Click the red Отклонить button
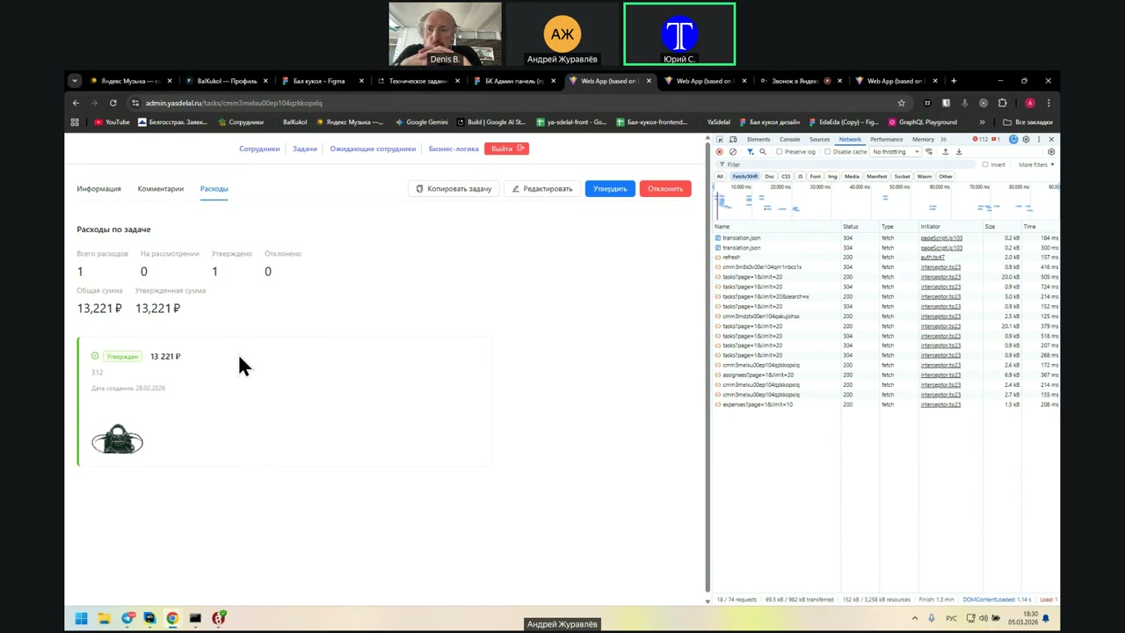This screenshot has width=1125, height=633. pyautogui.click(x=664, y=189)
